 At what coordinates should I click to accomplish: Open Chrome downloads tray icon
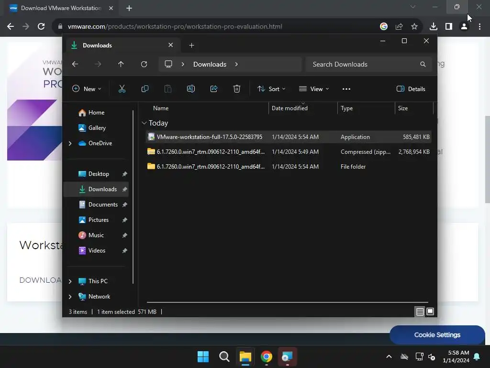coord(434,27)
